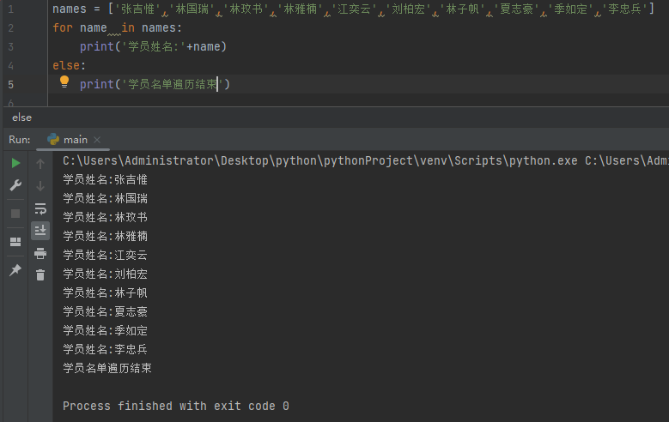This screenshot has width=669, height=422.
Task: Click the names variable on line 1
Action: coord(70,9)
